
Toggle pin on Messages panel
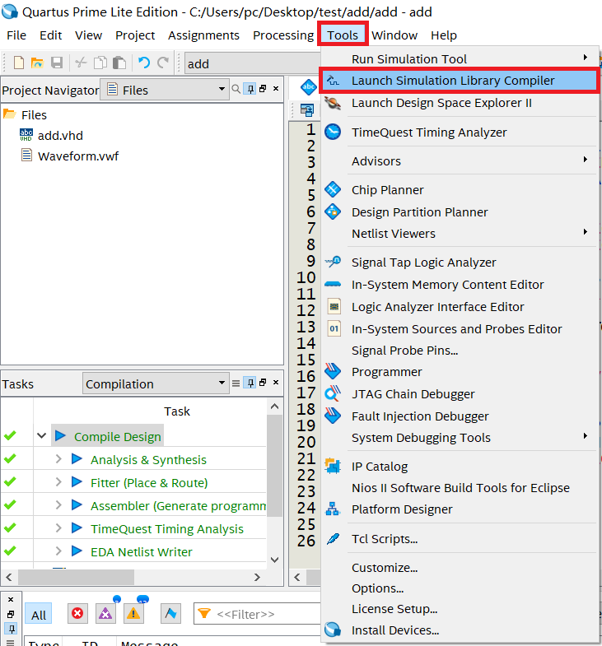click(x=12, y=629)
